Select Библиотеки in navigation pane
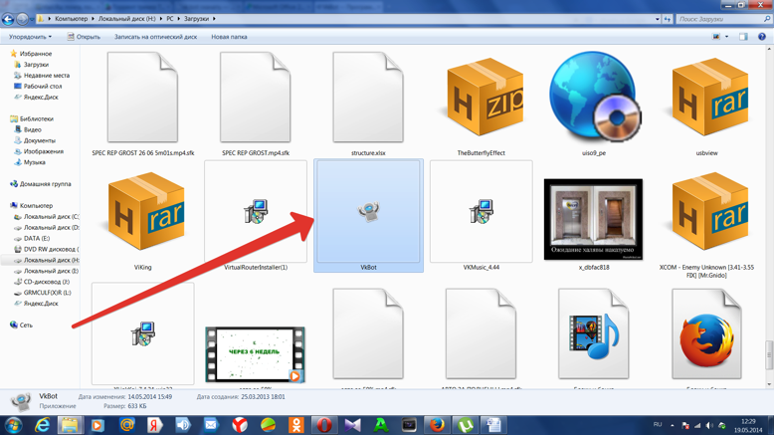Screen dimensions: 774x435 [36, 118]
